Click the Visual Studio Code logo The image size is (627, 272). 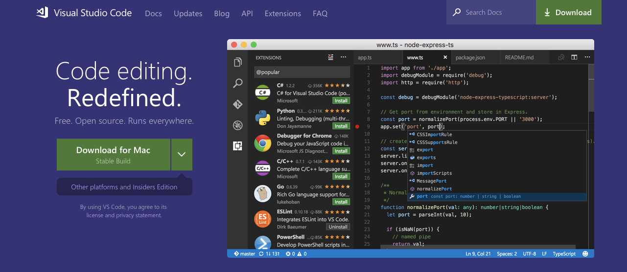[42, 13]
